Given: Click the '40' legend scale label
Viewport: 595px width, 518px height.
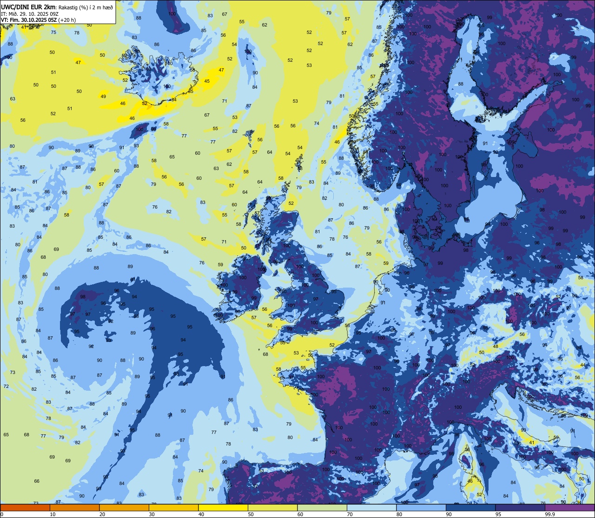Looking at the screenshot, I should [201, 514].
